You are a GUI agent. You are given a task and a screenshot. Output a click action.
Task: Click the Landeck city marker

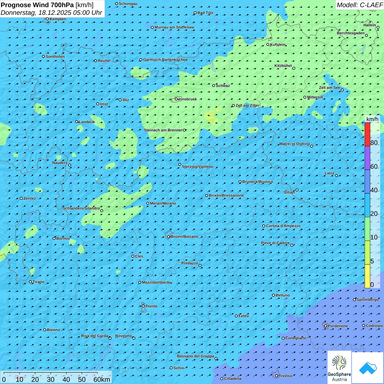[x=77, y=122]
